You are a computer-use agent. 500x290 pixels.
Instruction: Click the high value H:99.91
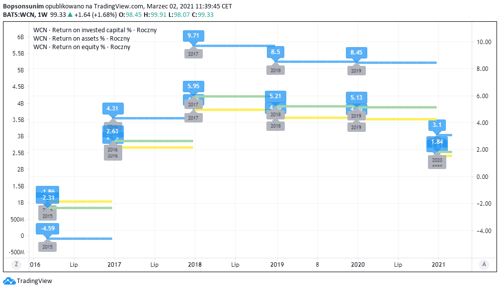[x=155, y=15]
